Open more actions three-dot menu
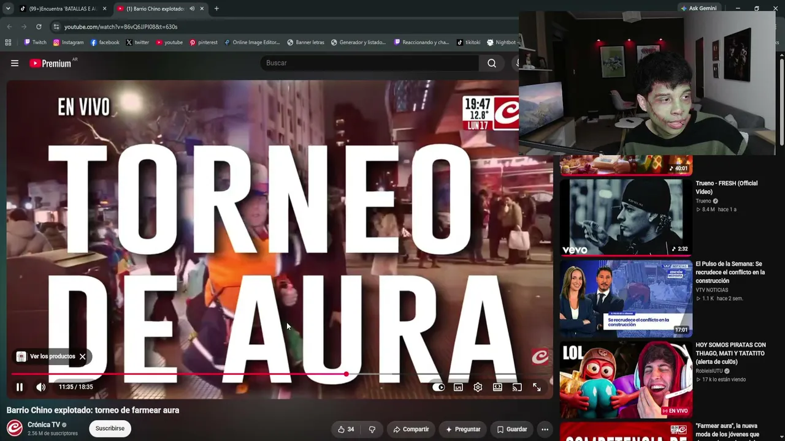785x441 pixels. coord(545,429)
